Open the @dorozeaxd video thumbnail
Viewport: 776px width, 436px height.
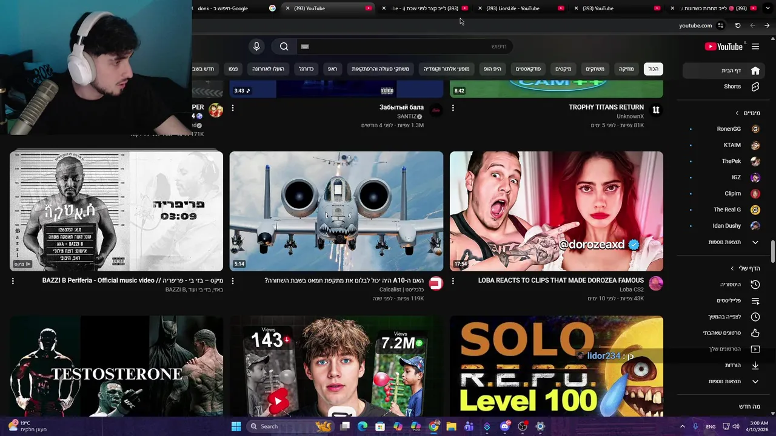pyautogui.click(x=557, y=211)
